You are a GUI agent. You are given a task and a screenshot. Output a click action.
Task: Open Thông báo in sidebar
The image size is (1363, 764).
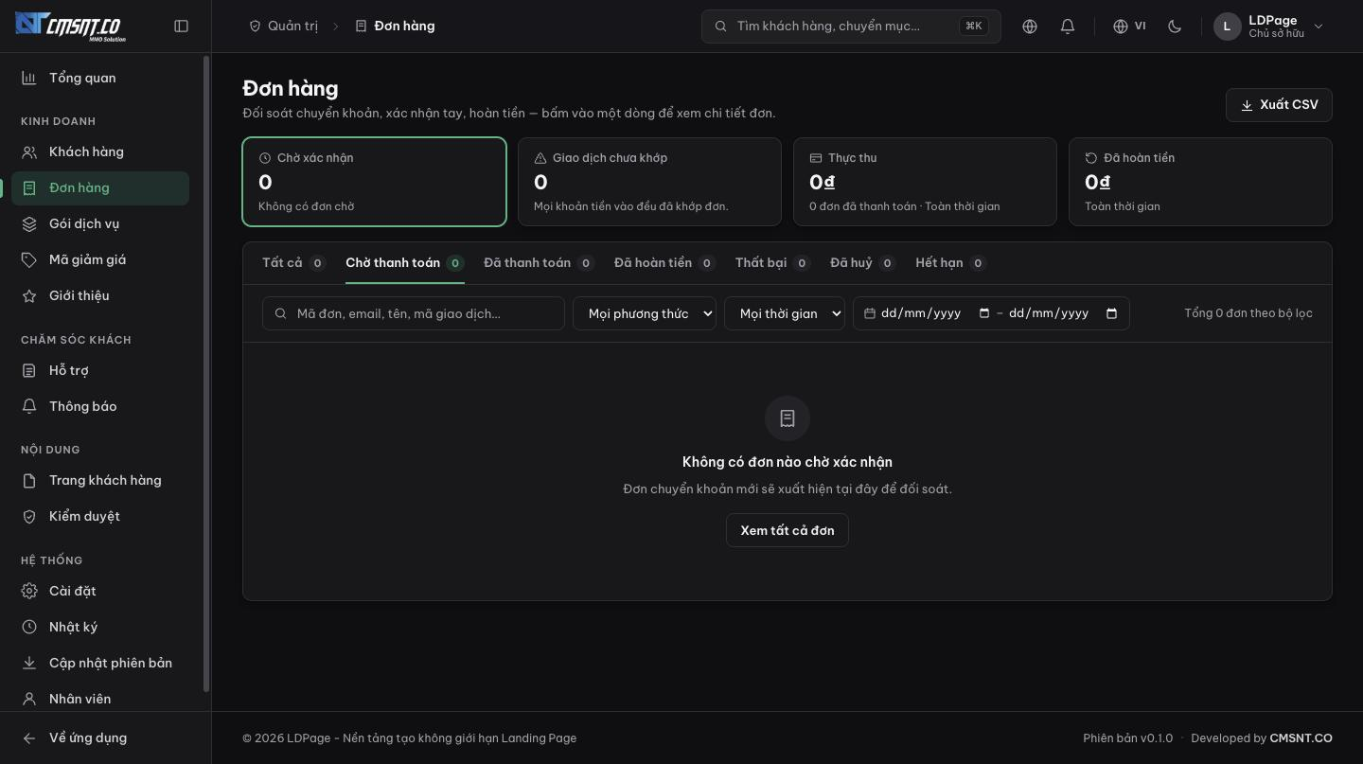(100, 406)
